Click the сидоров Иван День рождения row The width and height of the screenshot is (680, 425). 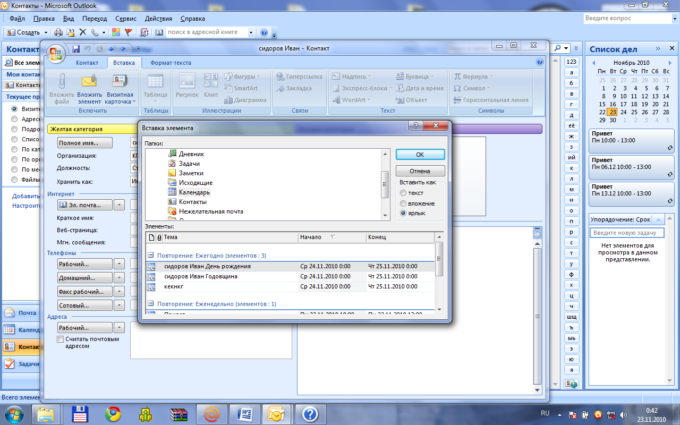290,266
